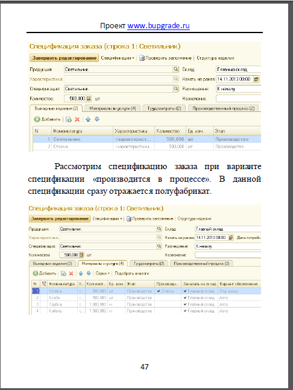This screenshot has width=293, height=390.
Task: Open Трудозатраты tab in first screenshot
Action: [x=164, y=108]
